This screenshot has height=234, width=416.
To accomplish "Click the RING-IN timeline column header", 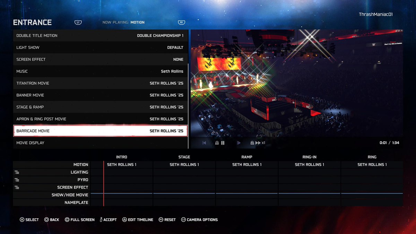I will (x=310, y=157).
